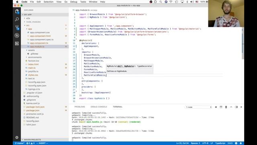The width and height of the screenshot is (257, 145).
Task: Open the Extensions view
Action: click(17, 43)
